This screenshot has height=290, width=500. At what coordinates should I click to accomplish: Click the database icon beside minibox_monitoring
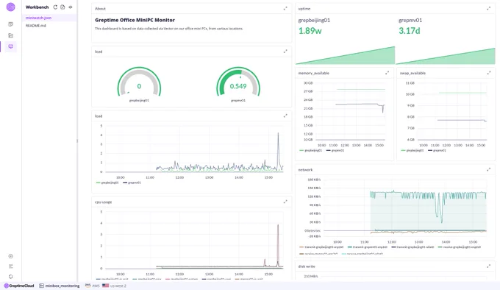click(x=41, y=286)
